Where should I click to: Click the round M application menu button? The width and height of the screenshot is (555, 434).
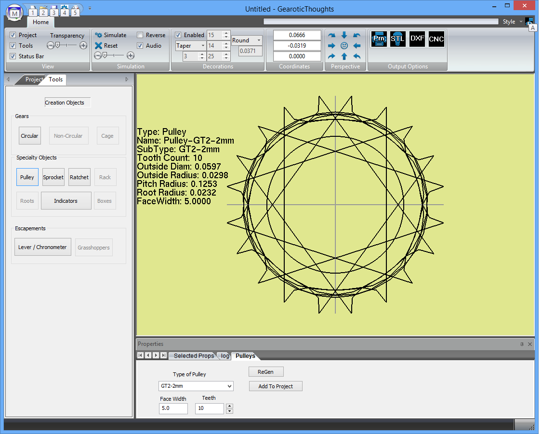(15, 12)
